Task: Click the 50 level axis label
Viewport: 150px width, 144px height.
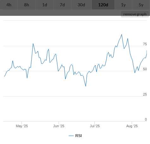Action: tap(145, 69)
